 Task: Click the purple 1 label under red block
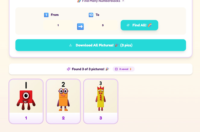[26, 118]
